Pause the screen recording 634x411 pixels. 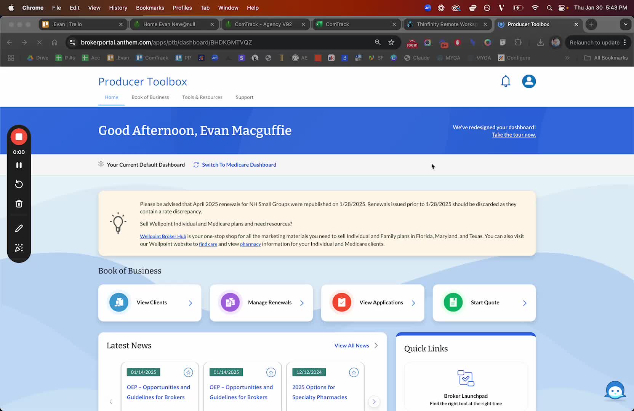(19, 165)
